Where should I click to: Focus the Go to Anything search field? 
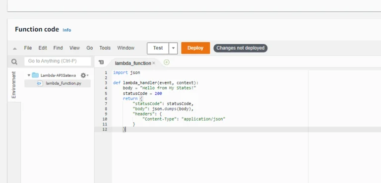coord(58,61)
